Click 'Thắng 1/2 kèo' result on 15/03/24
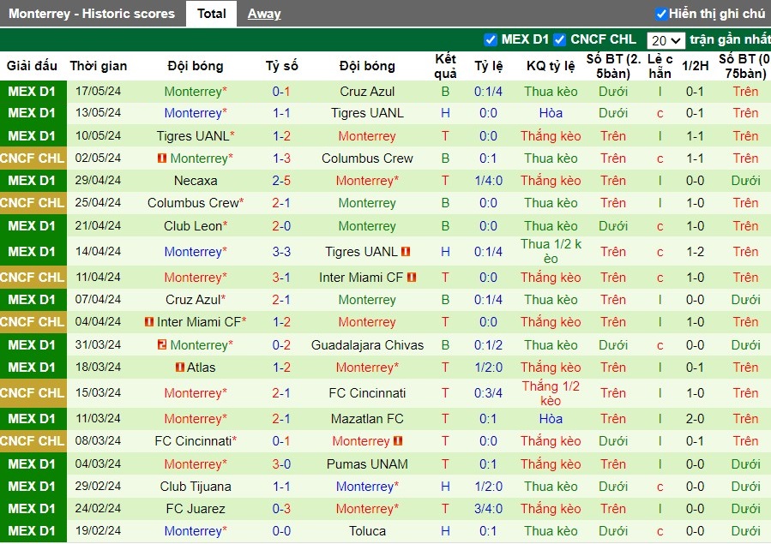 (x=551, y=392)
